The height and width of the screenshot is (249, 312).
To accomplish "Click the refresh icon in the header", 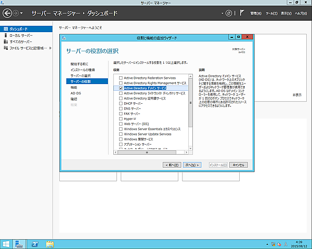I will click(x=229, y=12).
